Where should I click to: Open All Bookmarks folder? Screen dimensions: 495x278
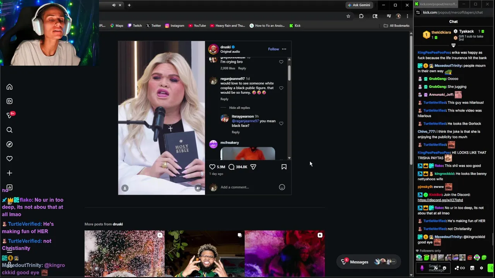(396, 25)
